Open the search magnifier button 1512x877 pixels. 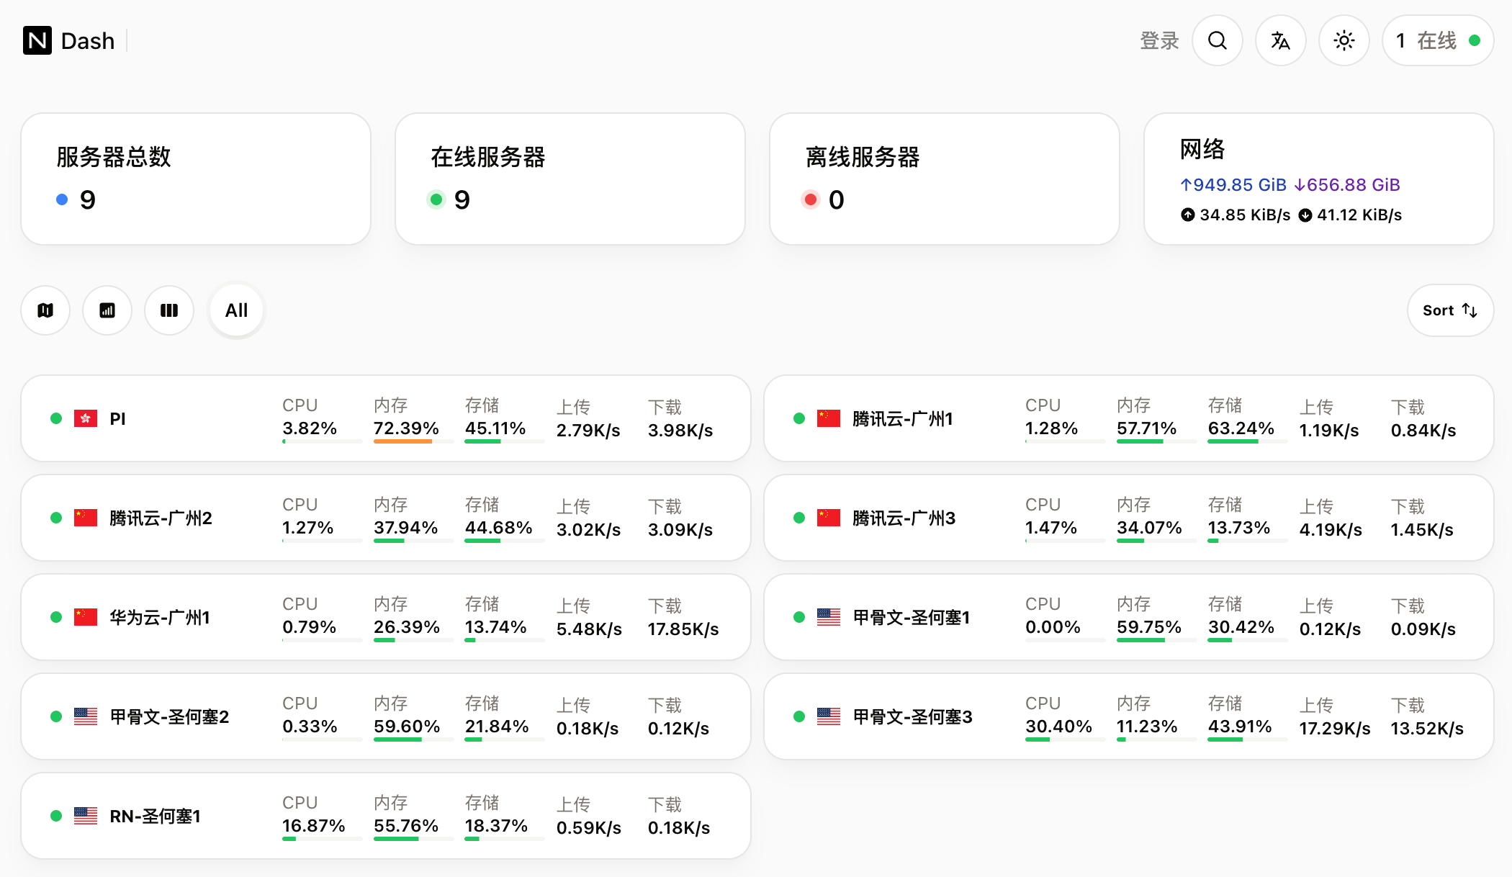1217,40
